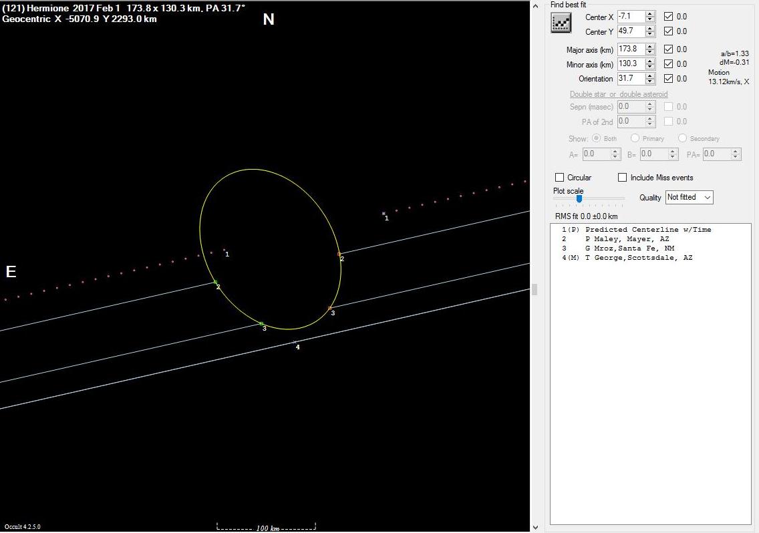
Task: Click the Plot scale slider handle
Action: [x=579, y=198]
